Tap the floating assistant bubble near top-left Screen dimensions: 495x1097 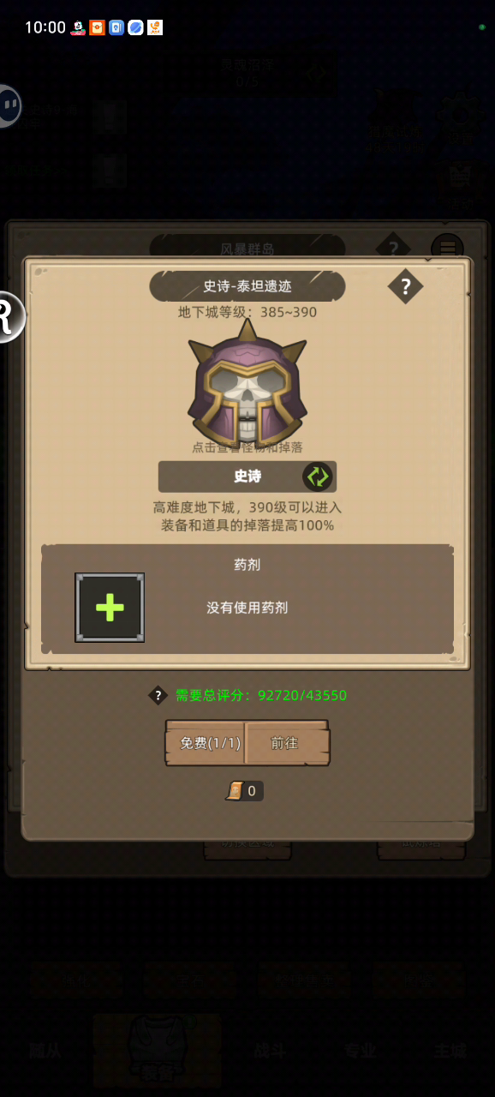pyautogui.click(x=9, y=106)
